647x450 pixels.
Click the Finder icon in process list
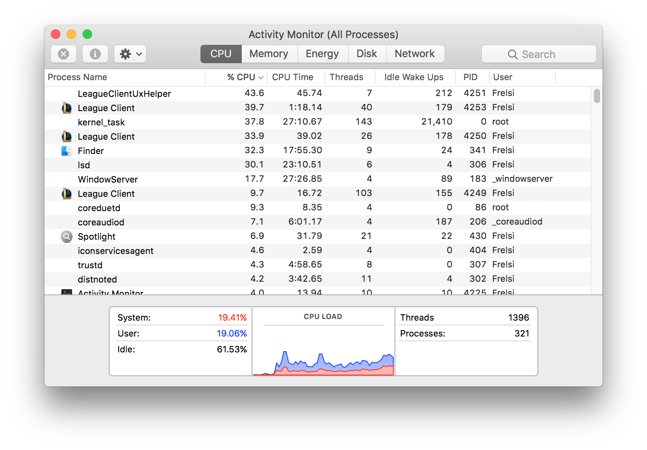click(67, 151)
